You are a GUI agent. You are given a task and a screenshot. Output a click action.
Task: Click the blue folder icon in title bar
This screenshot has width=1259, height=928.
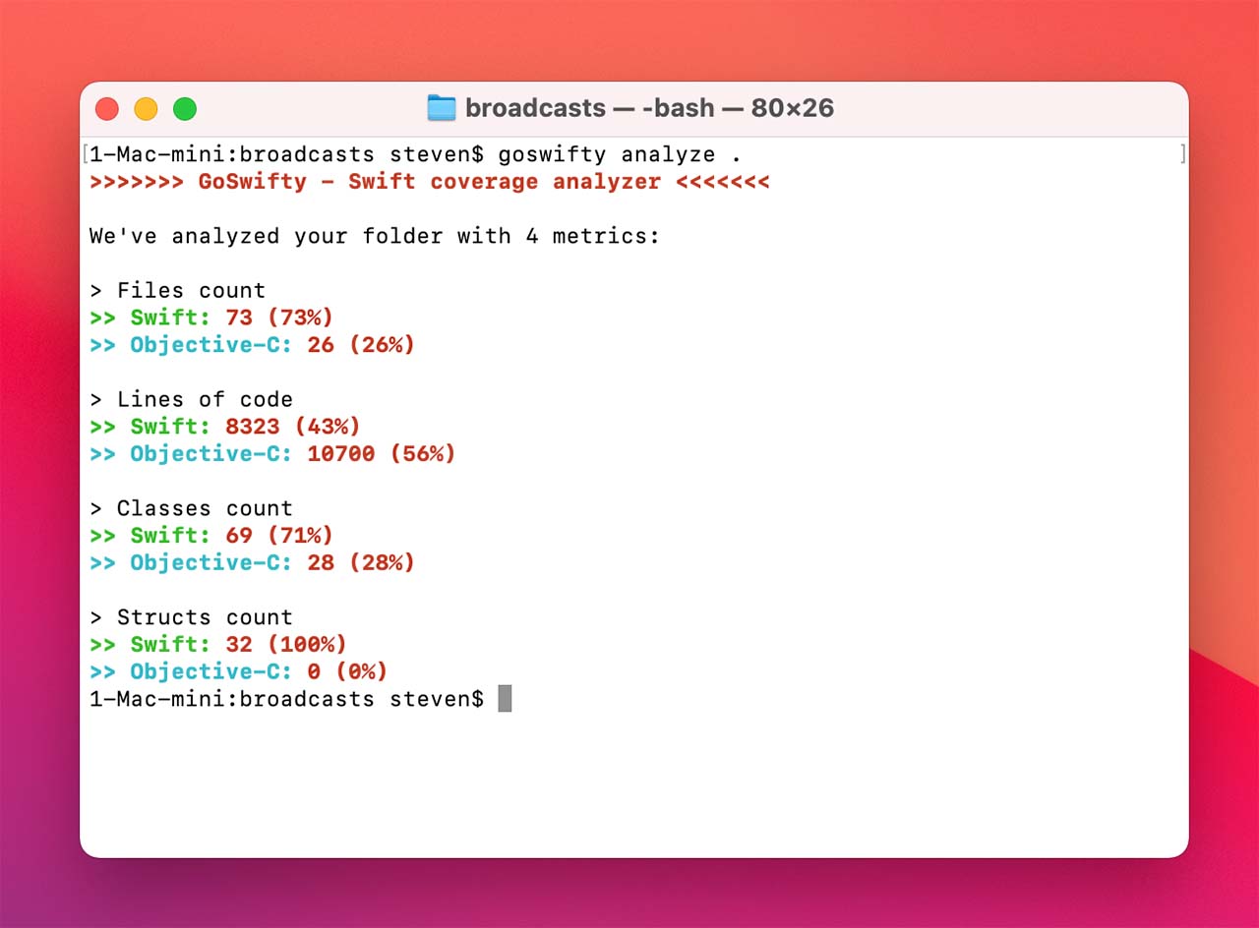click(442, 108)
